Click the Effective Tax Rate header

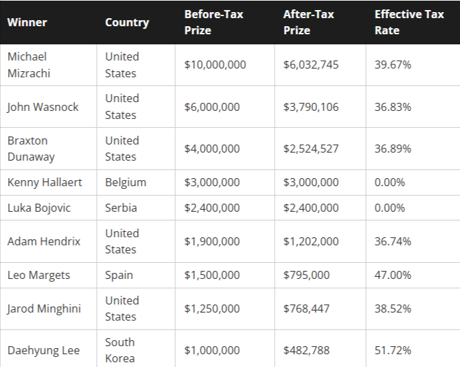point(409,22)
